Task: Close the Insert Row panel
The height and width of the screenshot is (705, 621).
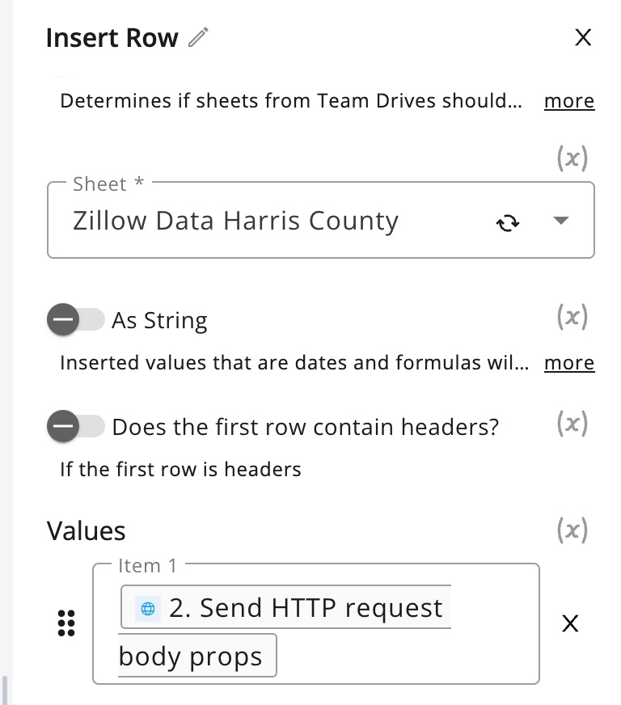Action: (x=583, y=37)
